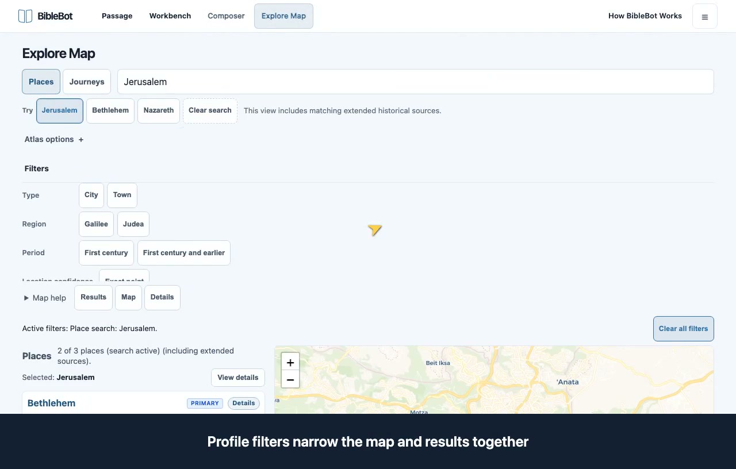Image resolution: width=736 pixels, height=469 pixels.
Task: Open the Composer tab
Action: [226, 16]
